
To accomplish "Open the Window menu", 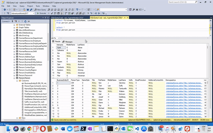I will pos(46,6).
